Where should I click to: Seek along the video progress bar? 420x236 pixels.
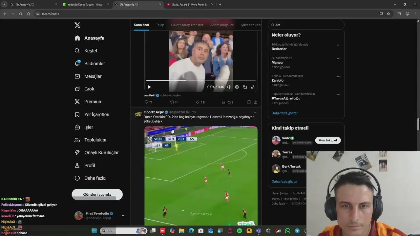201,80
